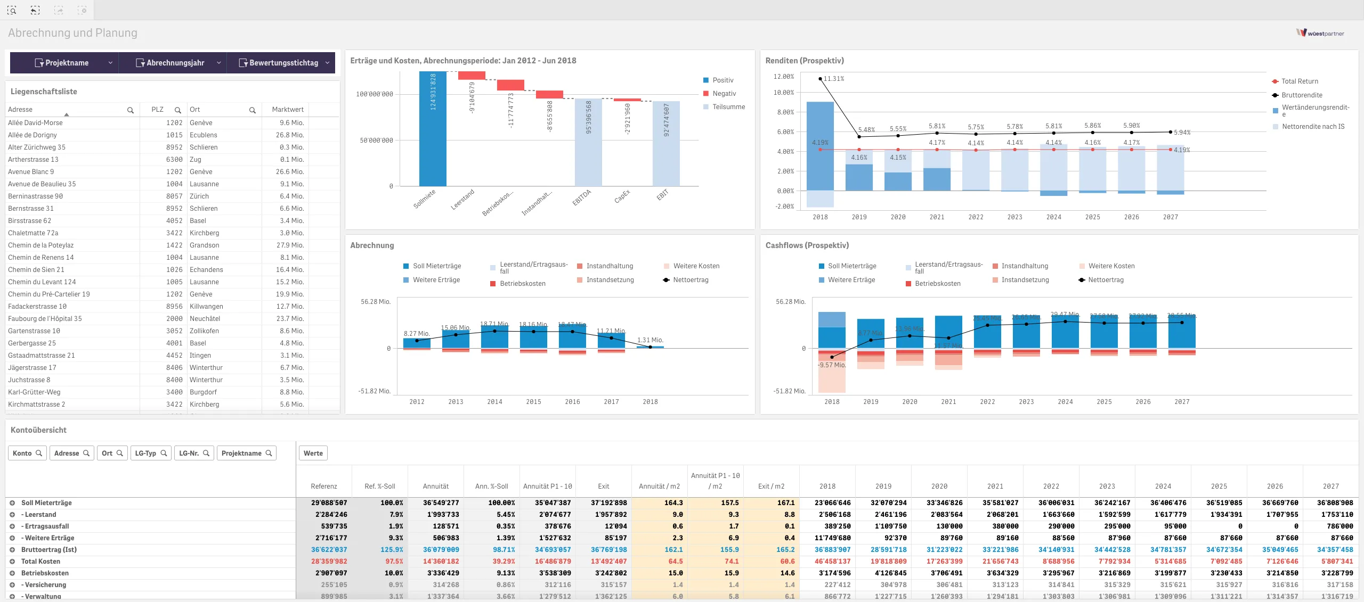Screen dimensions: 1364x602
Task: Sort by Marktwert column header
Action: (x=288, y=110)
